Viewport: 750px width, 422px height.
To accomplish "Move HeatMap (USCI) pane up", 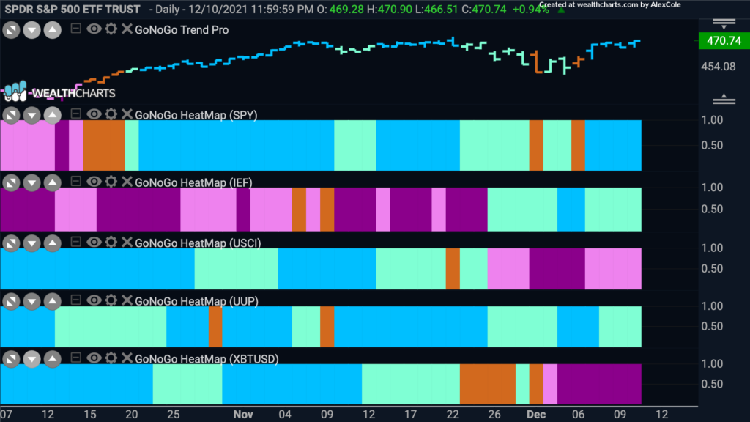I will [53, 243].
